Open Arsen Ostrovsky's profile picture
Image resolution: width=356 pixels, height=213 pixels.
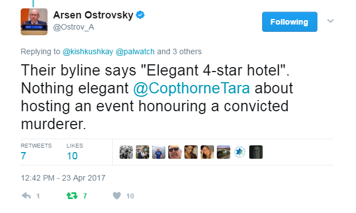34,22
